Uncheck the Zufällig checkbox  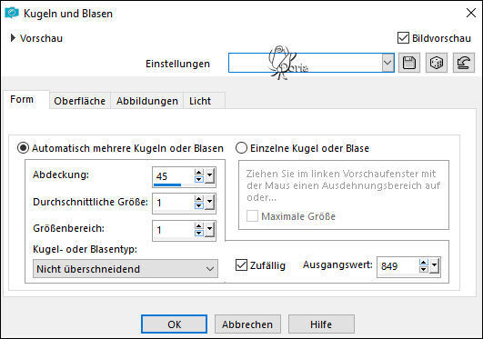click(x=241, y=265)
